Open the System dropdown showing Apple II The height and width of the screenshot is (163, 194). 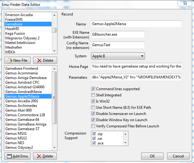click(118, 56)
